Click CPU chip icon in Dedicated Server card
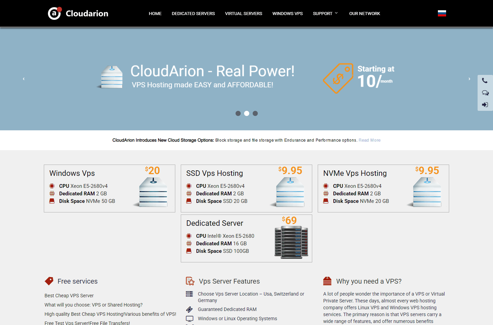This screenshot has height=325, width=493. [x=189, y=236]
